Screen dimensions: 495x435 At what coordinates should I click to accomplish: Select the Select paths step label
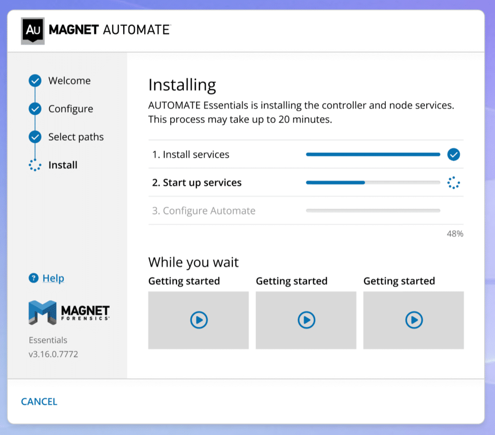click(76, 137)
